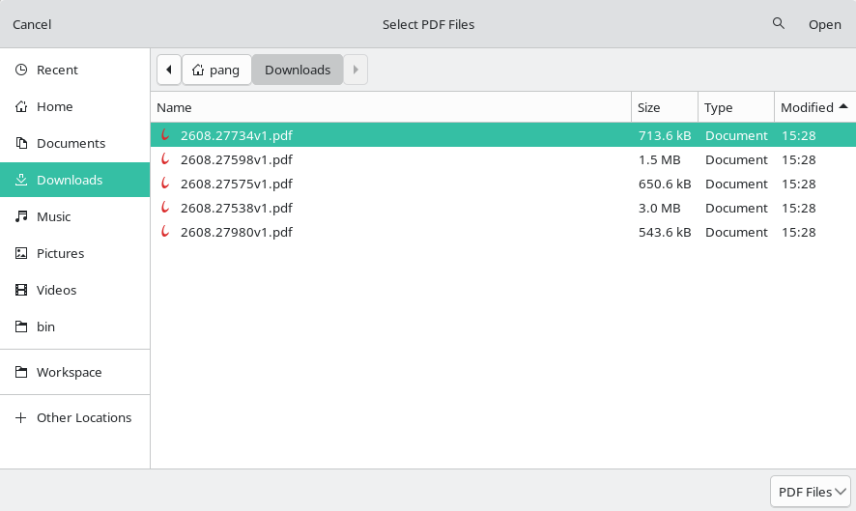Open Videos folder in the sidebar
Screen dimensions: 856x511
point(74,290)
